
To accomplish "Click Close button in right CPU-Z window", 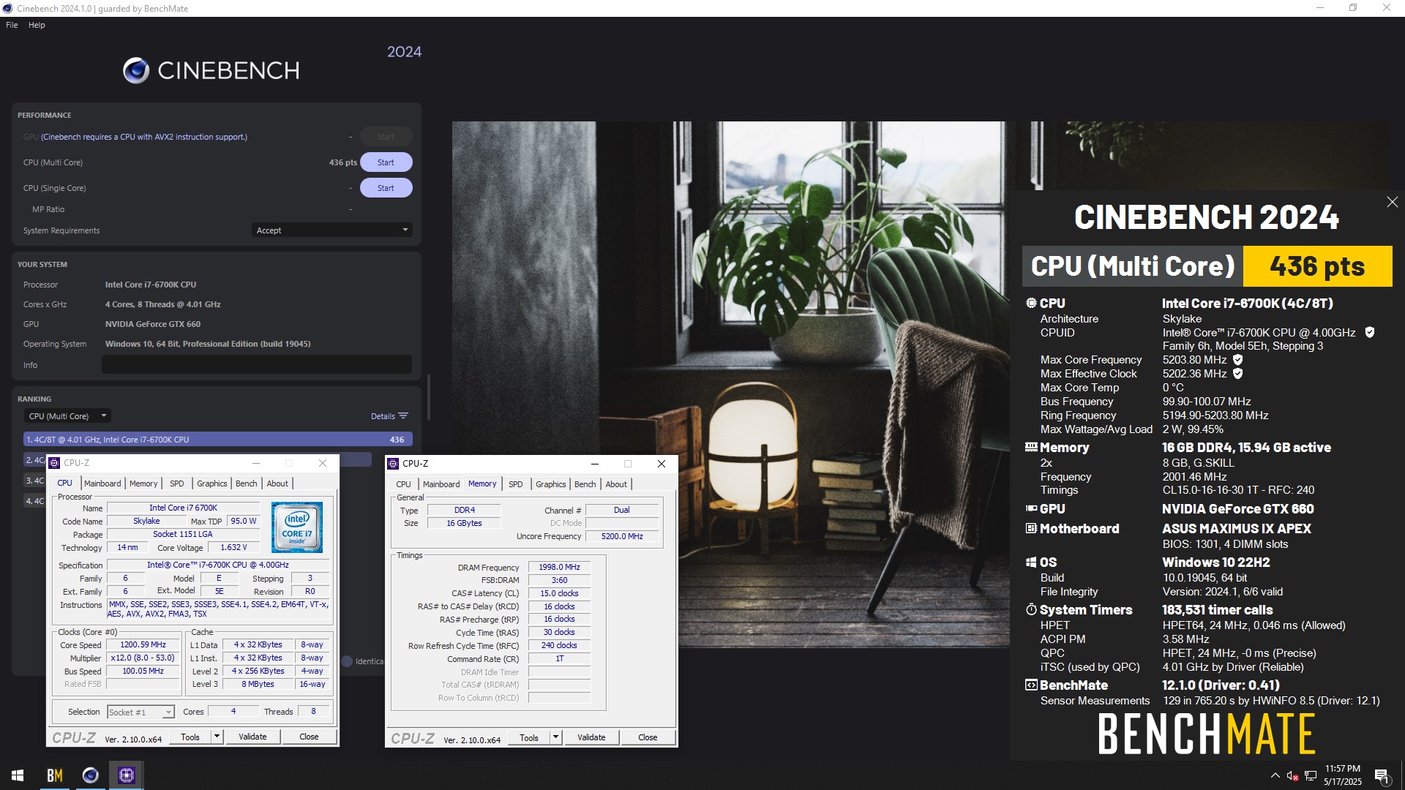I will (648, 737).
